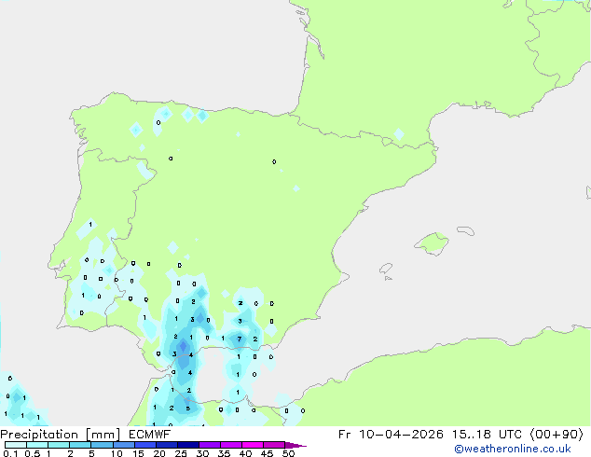Click the Menorca island outline
The width and height of the screenshot is (591, 457).
[465, 230]
